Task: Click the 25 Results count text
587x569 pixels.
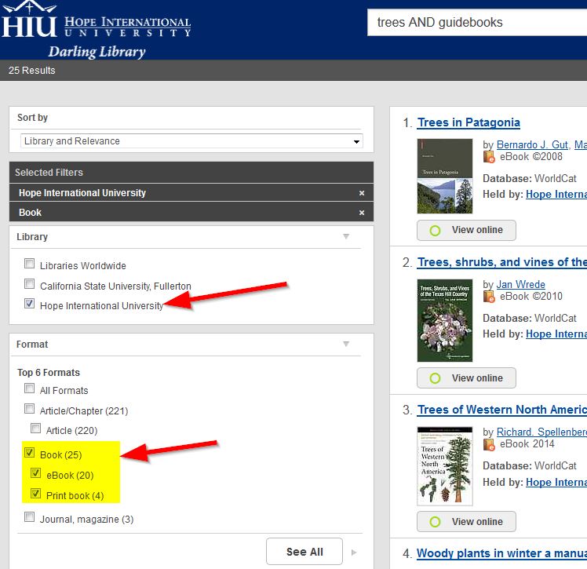Action: 32,71
